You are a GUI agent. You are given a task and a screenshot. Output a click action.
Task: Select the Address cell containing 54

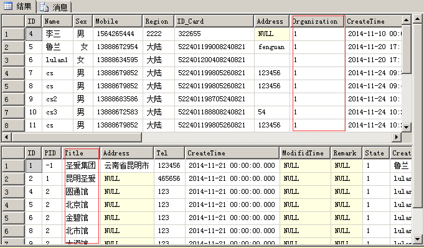point(272,112)
